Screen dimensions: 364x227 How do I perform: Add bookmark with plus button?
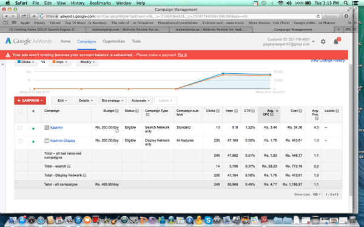[34, 16]
